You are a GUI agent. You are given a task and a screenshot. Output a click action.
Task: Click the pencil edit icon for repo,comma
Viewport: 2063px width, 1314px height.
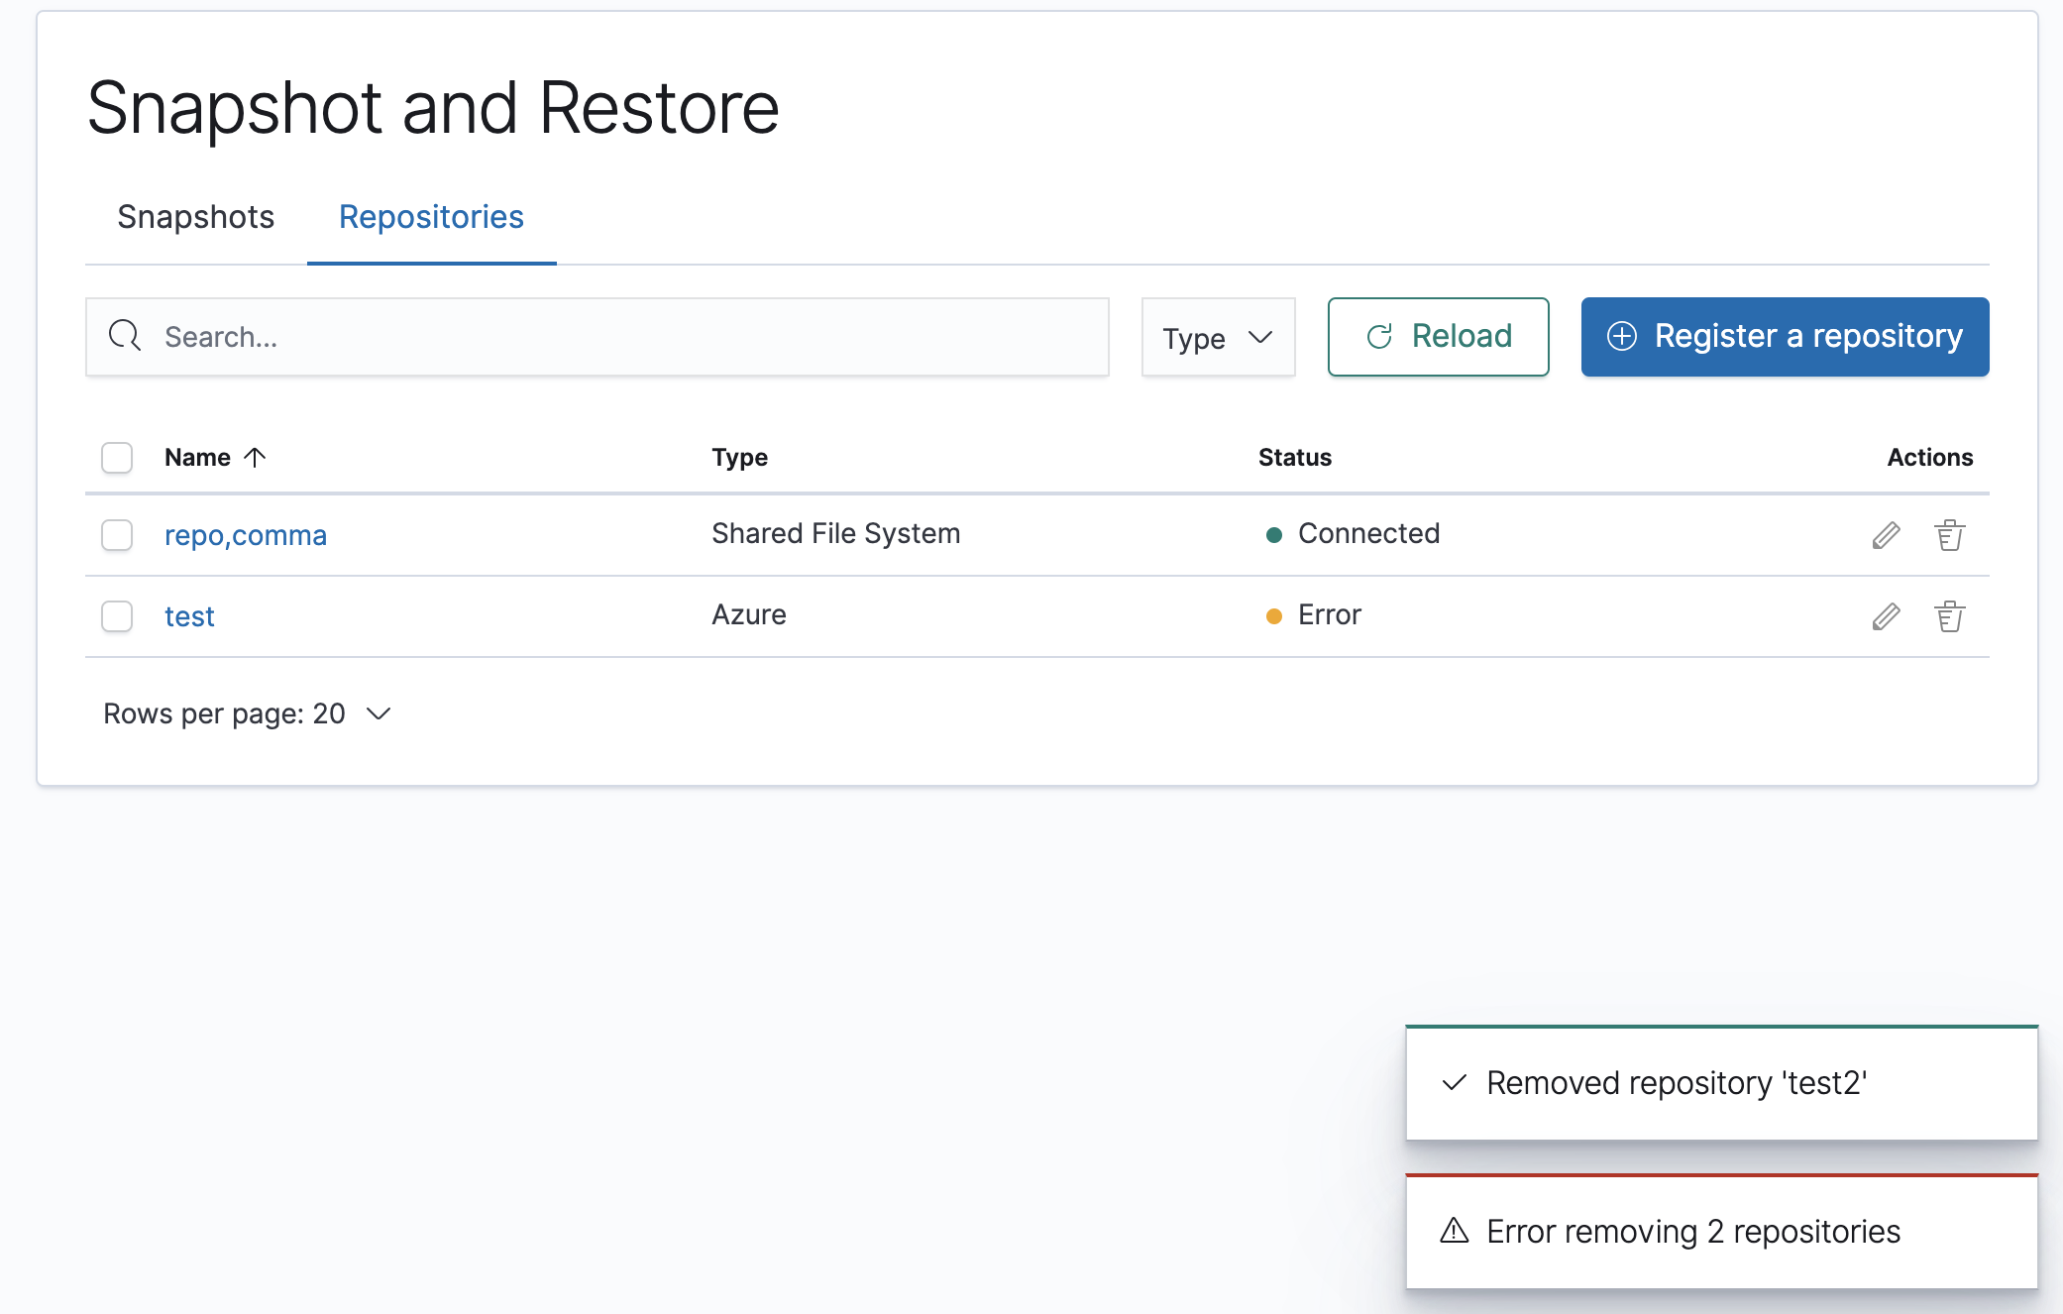(x=1886, y=535)
